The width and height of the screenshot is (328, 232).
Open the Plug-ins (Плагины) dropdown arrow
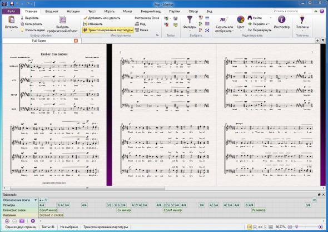click(x=302, y=31)
